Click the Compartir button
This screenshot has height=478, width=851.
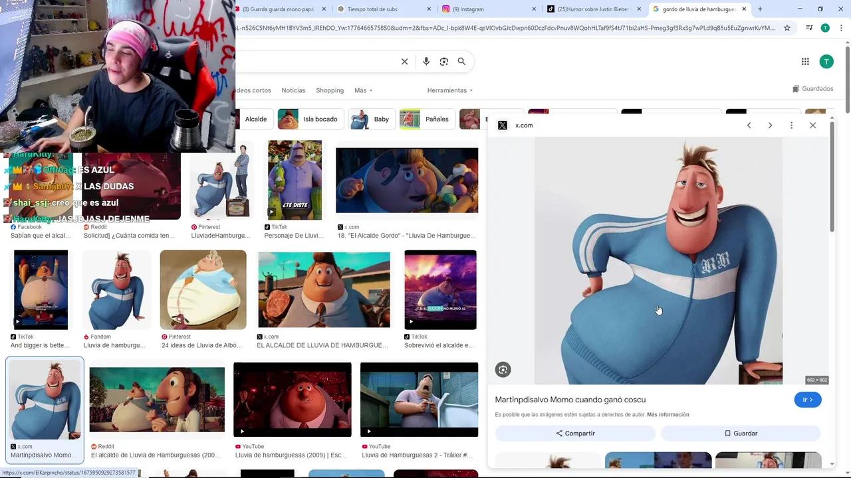(x=576, y=434)
